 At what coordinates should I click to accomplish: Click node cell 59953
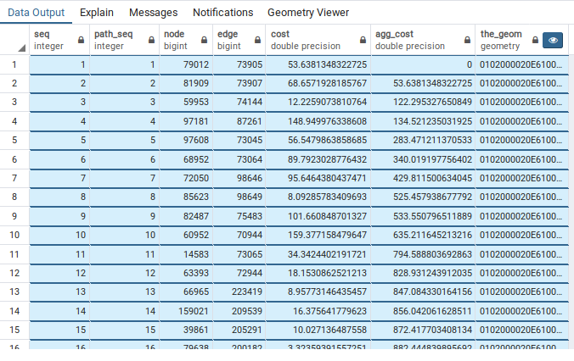click(186, 102)
